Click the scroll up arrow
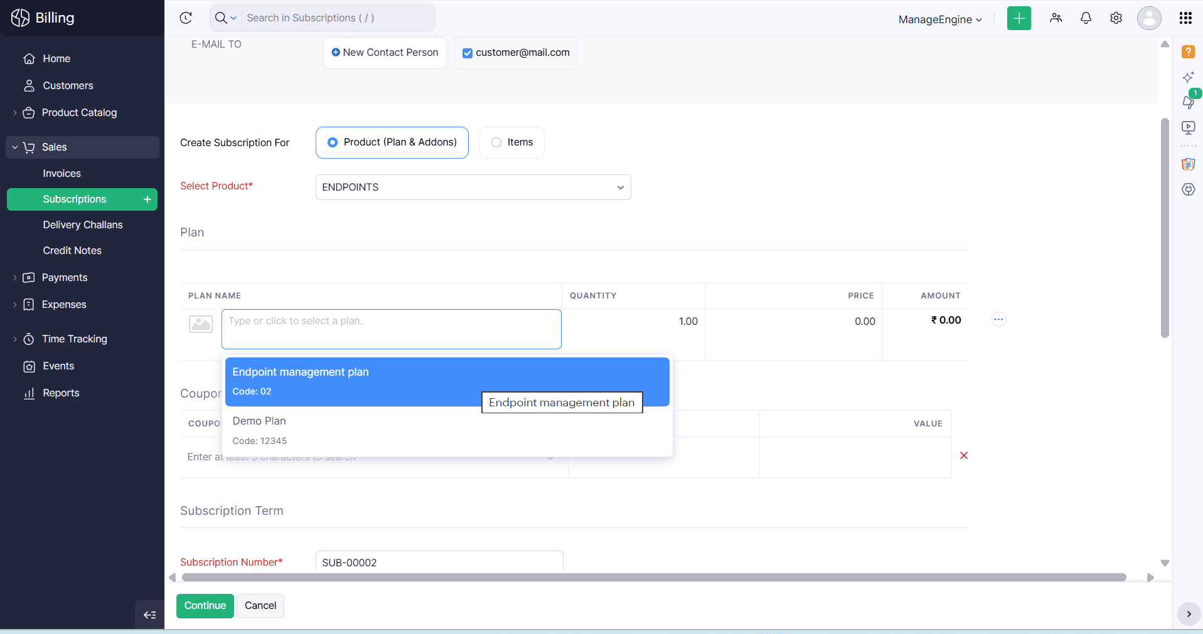 [x=1165, y=44]
